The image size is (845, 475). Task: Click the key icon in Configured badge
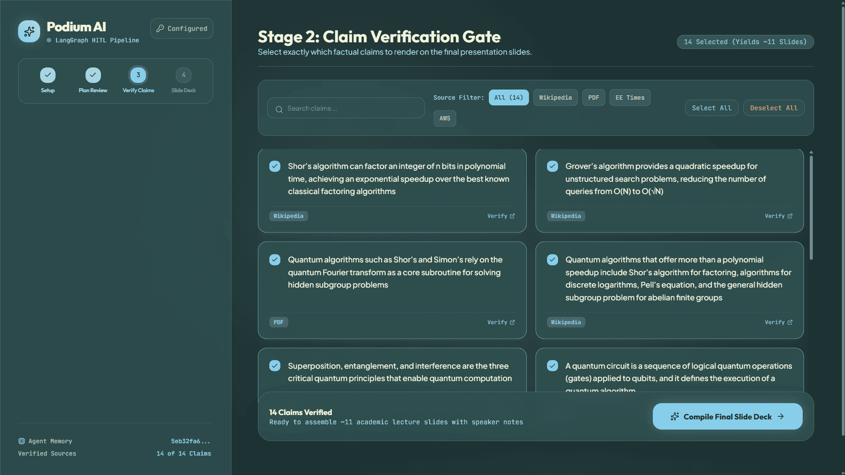tap(160, 28)
